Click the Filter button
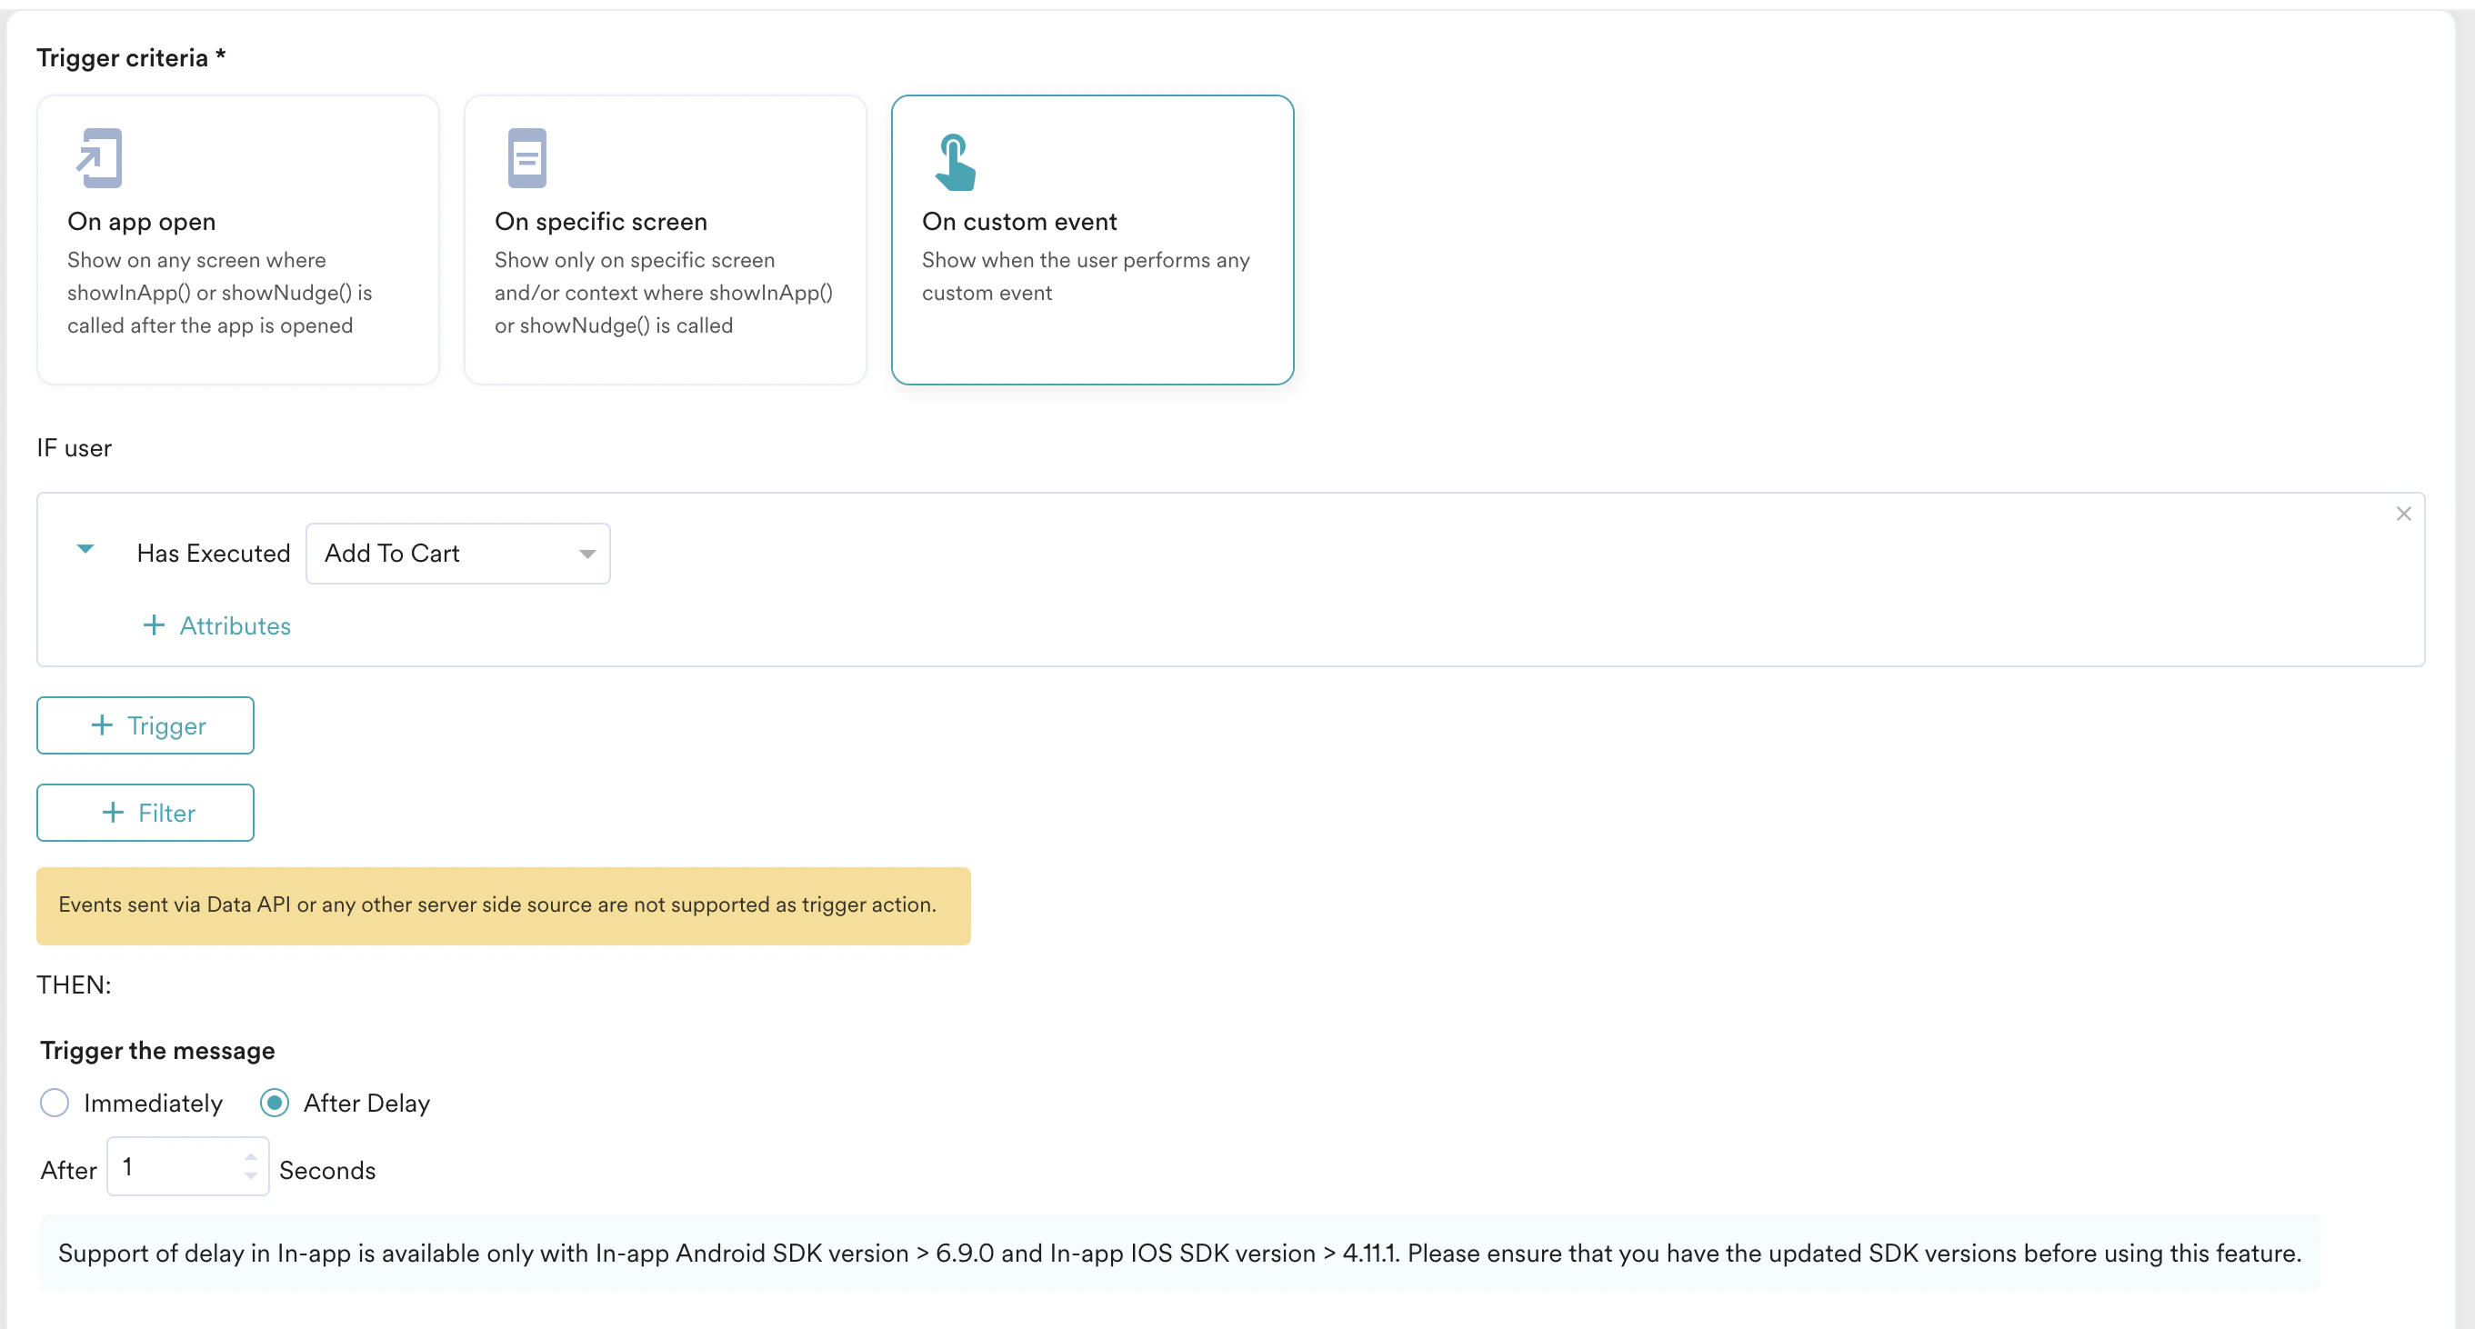The width and height of the screenshot is (2475, 1329). coord(145,813)
